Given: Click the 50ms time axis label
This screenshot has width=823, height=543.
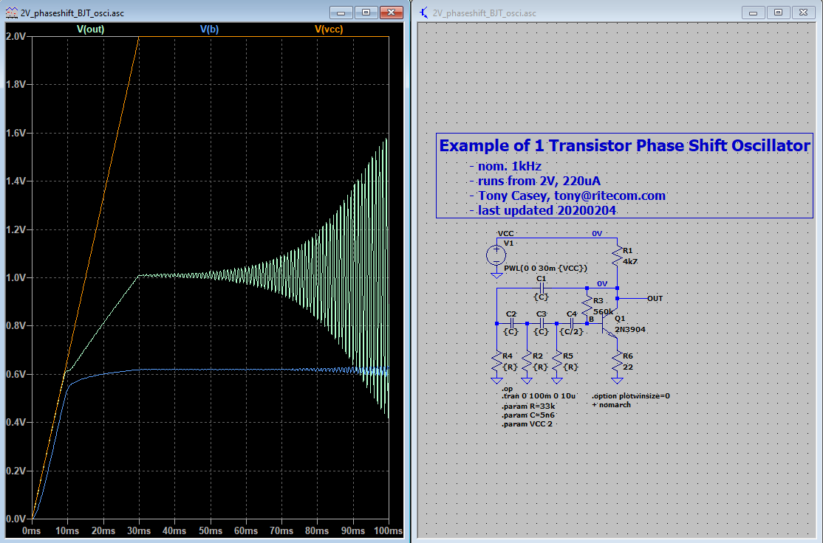Looking at the screenshot, I should click(x=210, y=530).
